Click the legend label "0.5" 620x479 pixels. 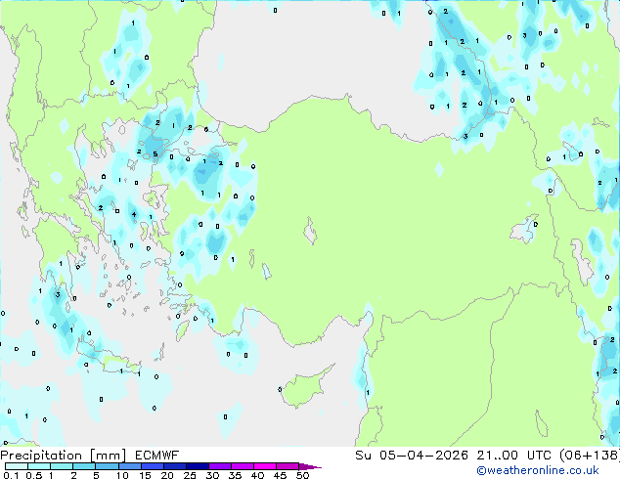34,475
